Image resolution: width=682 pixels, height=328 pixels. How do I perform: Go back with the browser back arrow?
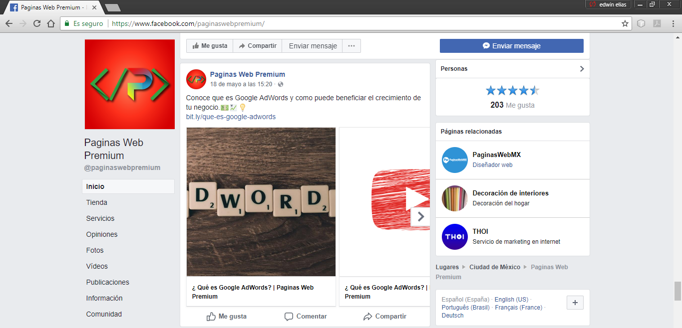pyautogui.click(x=9, y=23)
